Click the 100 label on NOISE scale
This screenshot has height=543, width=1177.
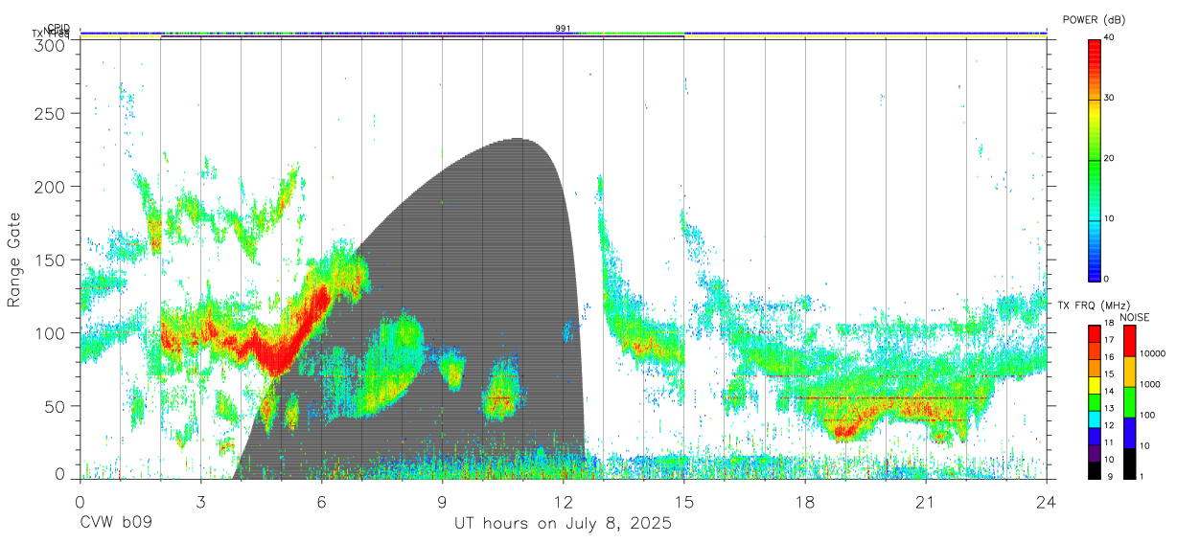tap(1145, 415)
